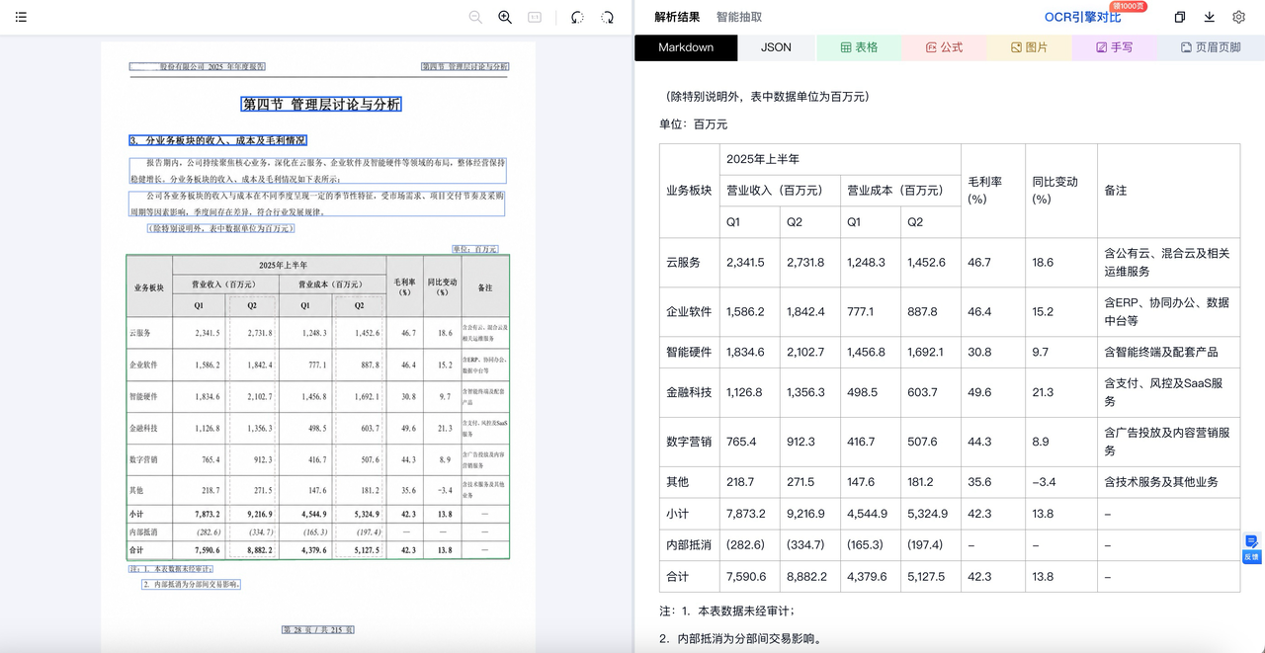Screen dimensions: 1265x653
Task: Click the 反馈 feedback button
Action: (1252, 548)
